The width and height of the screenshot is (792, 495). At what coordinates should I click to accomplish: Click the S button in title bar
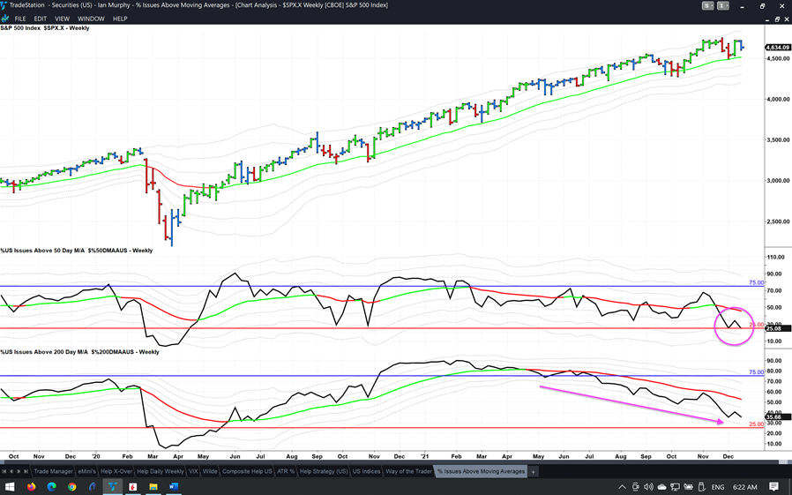707,6
